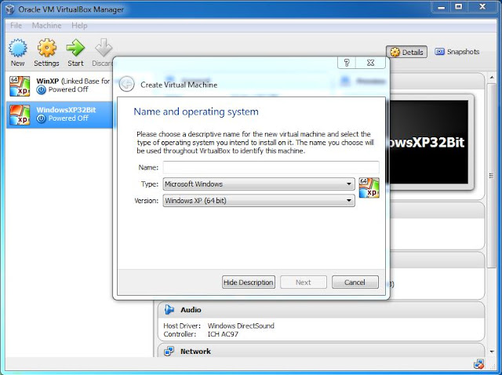Switch to the Details view

[x=406, y=52]
